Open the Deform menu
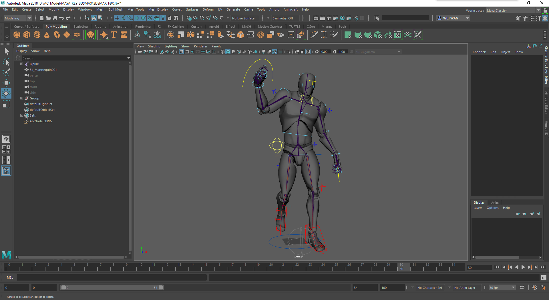Viewport: 549px width, 300px height. (x=208, y=9)
